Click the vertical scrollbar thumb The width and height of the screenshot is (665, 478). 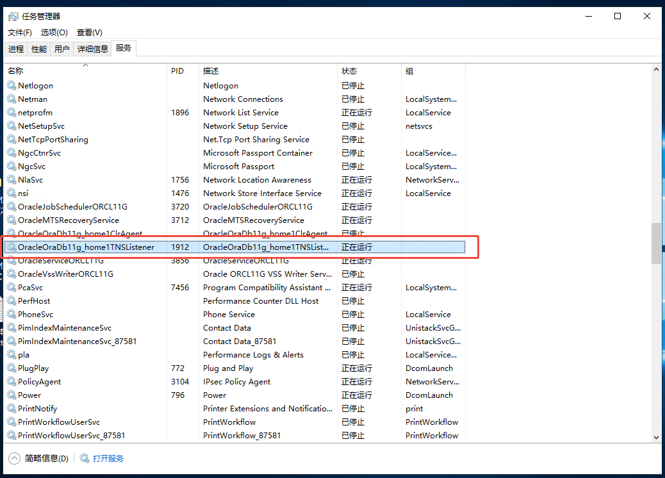click(656, 243)
